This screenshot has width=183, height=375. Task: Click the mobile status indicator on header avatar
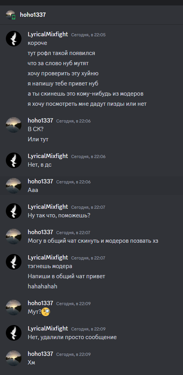tap(14, 17)
